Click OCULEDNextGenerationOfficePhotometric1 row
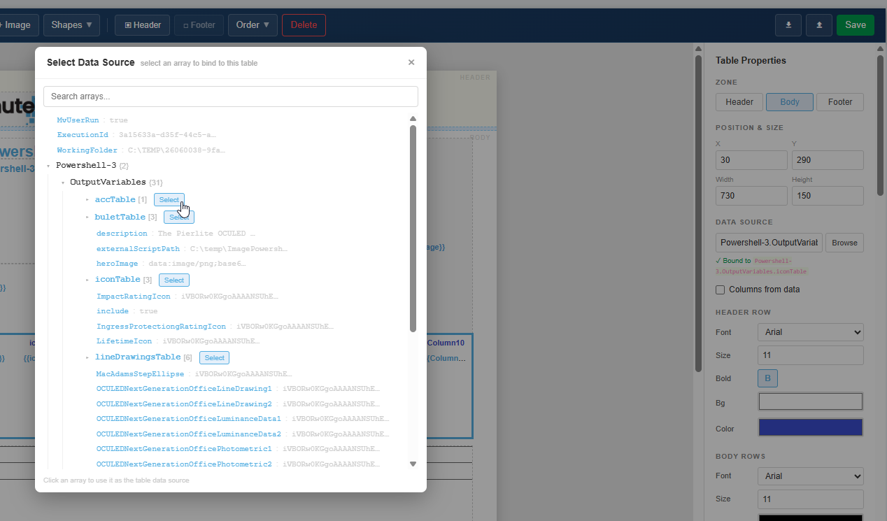This screenshot has width=887, height=521. click(238, 449)
